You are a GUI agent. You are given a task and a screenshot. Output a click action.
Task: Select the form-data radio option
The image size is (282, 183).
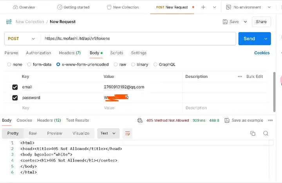[30, 65]
